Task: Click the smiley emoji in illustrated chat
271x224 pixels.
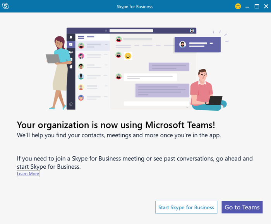Action: (128, 56)
